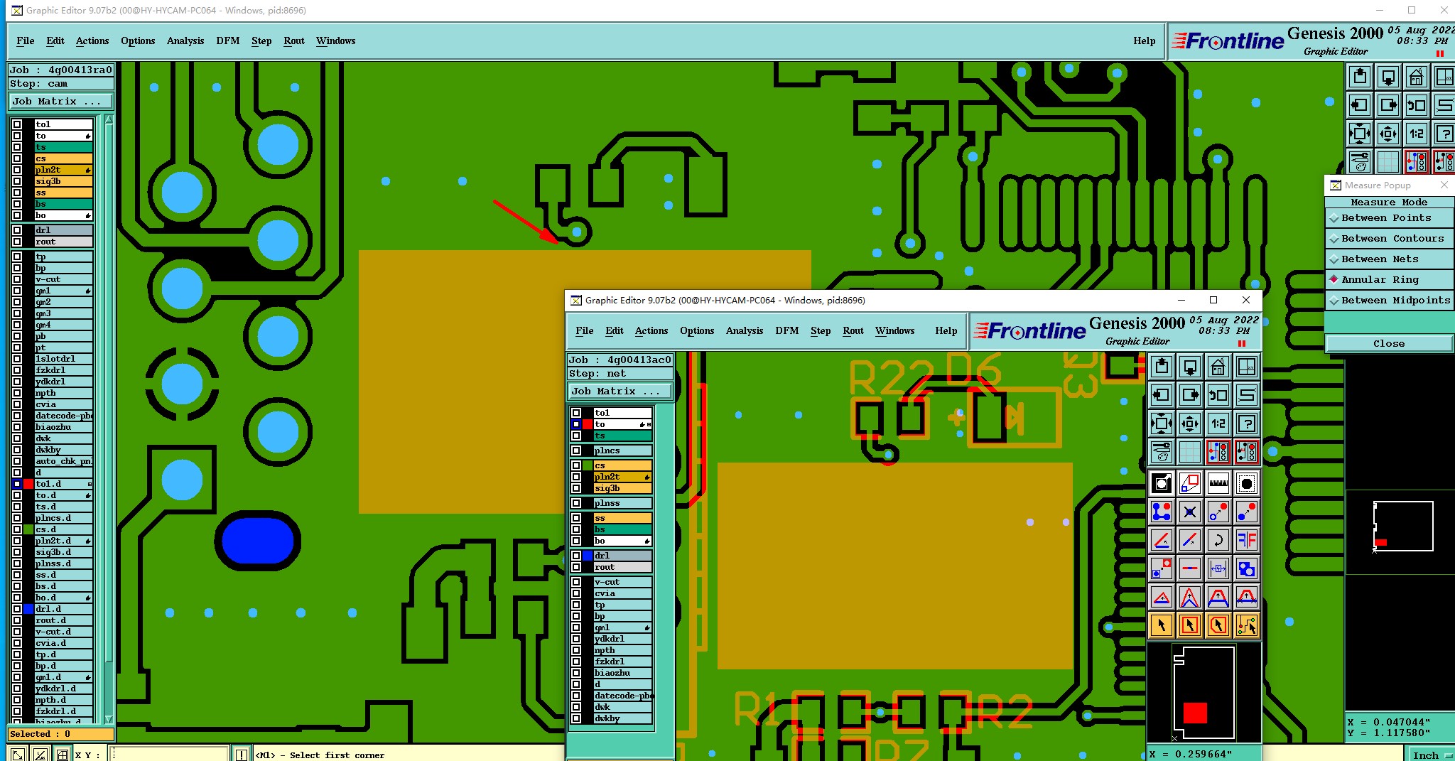
Task: Select Annular Ring measure mode
Action: [x=1389, y=280]
